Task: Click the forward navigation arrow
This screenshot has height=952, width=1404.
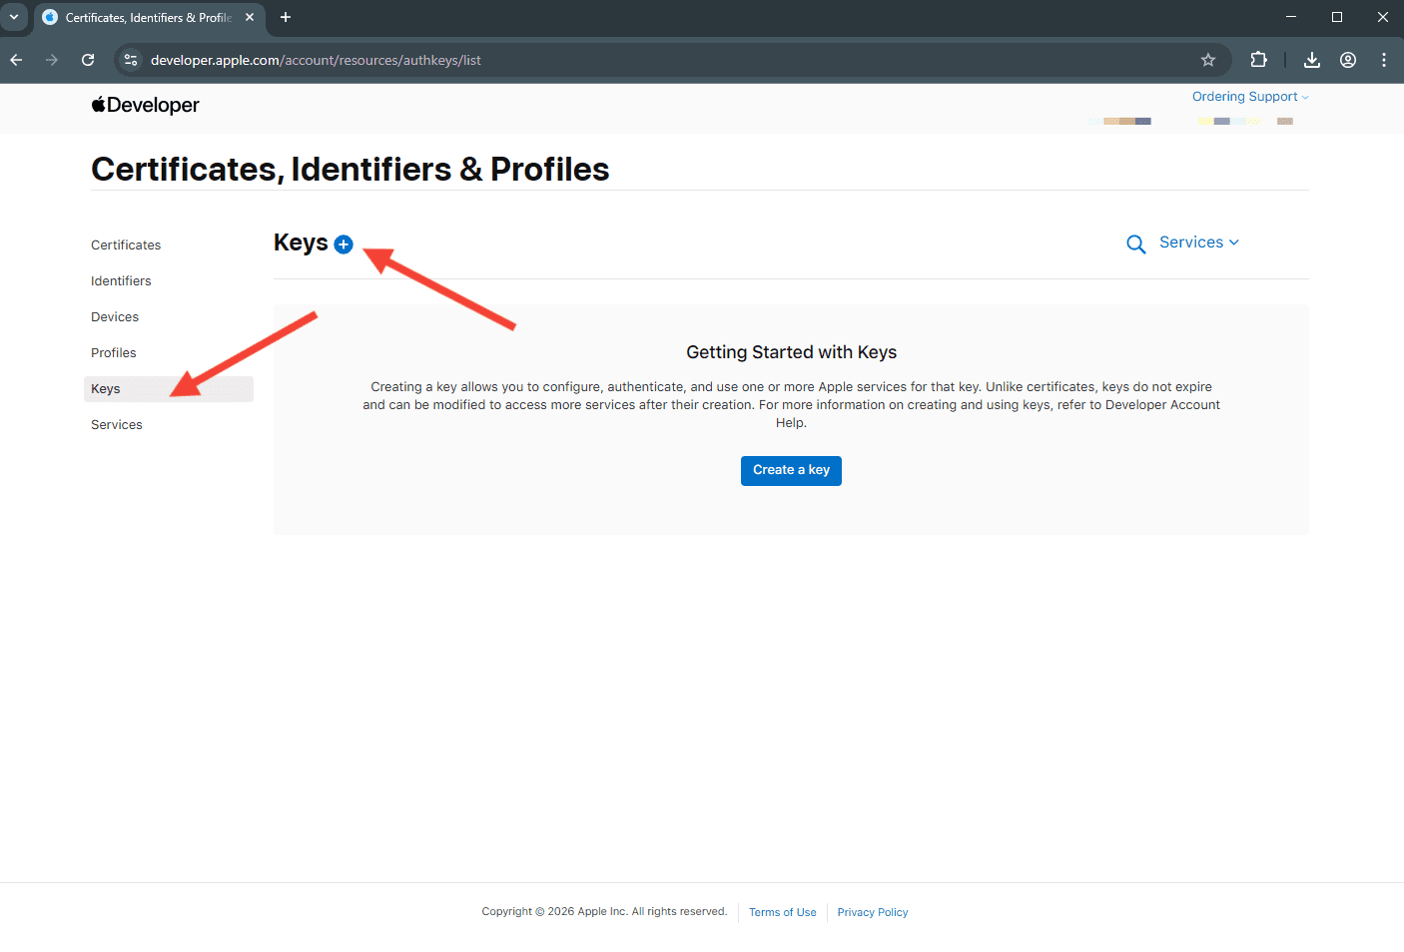Action: [x=52, y=60]
